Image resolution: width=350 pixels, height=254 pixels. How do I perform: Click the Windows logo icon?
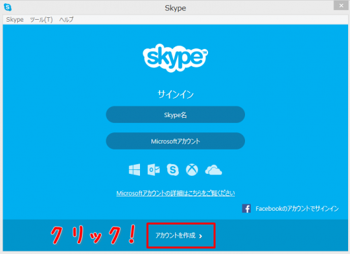[x=135, y=169]
